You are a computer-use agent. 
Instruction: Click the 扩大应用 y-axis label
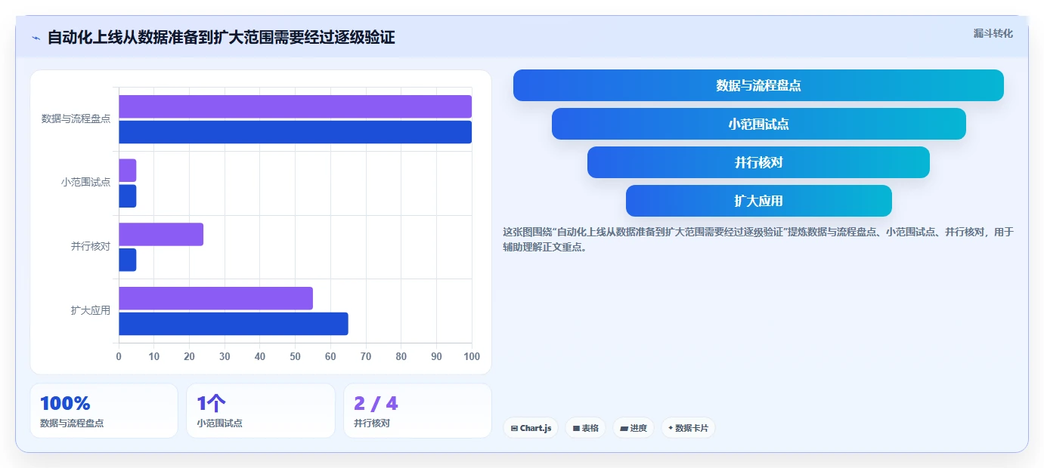click(91, 310)
